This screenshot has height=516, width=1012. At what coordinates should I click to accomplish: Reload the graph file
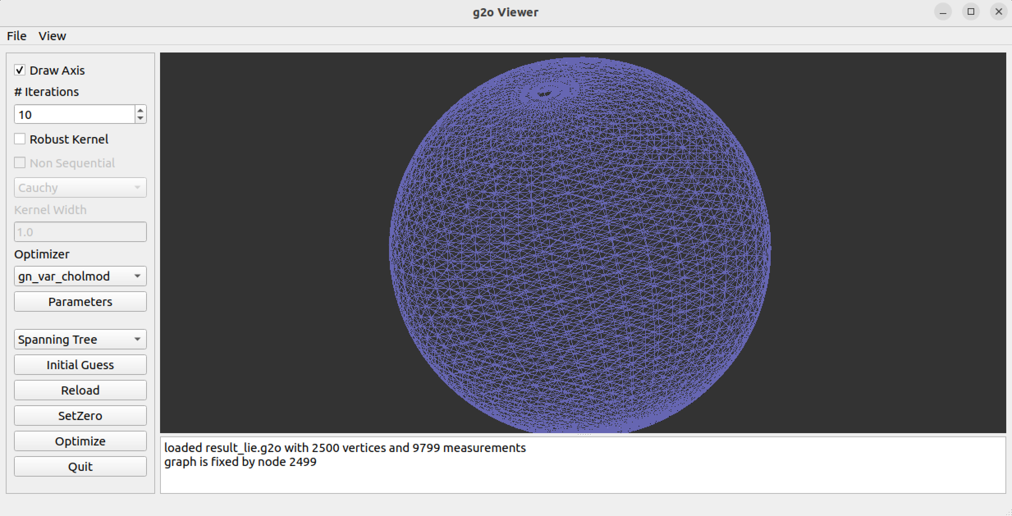80,390
